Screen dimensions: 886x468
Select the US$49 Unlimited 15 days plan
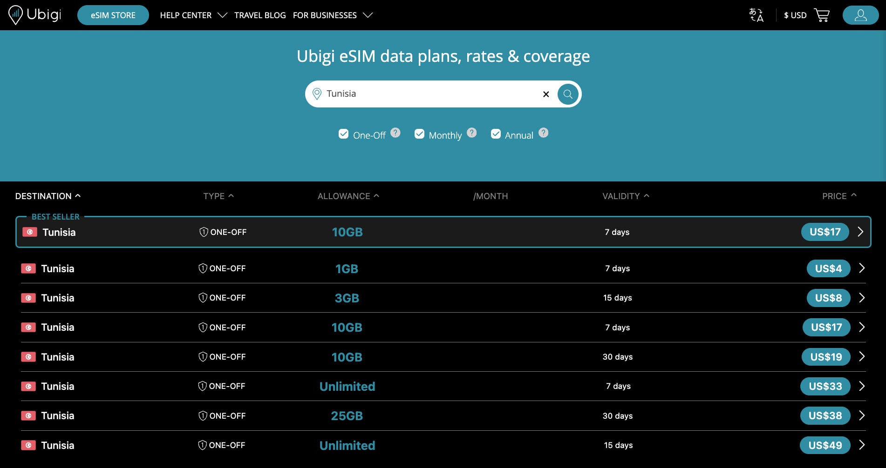(825, 445)
